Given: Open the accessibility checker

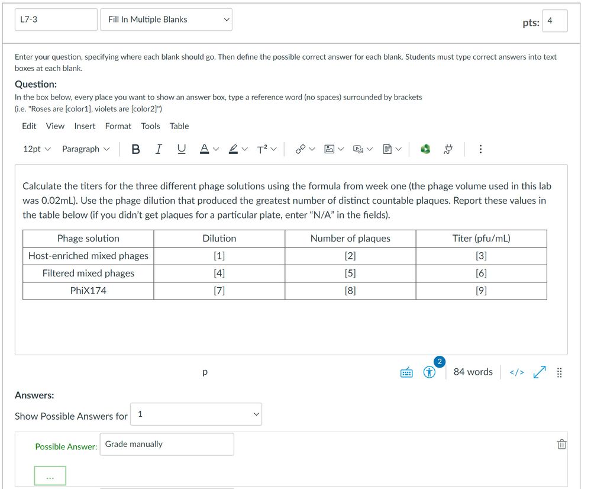Looking at the screenshot, I should pyautogui.click(x=430, y=372).
